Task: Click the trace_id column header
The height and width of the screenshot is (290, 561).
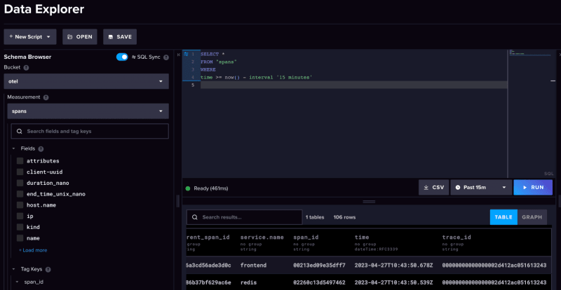Action: (457, 237)
